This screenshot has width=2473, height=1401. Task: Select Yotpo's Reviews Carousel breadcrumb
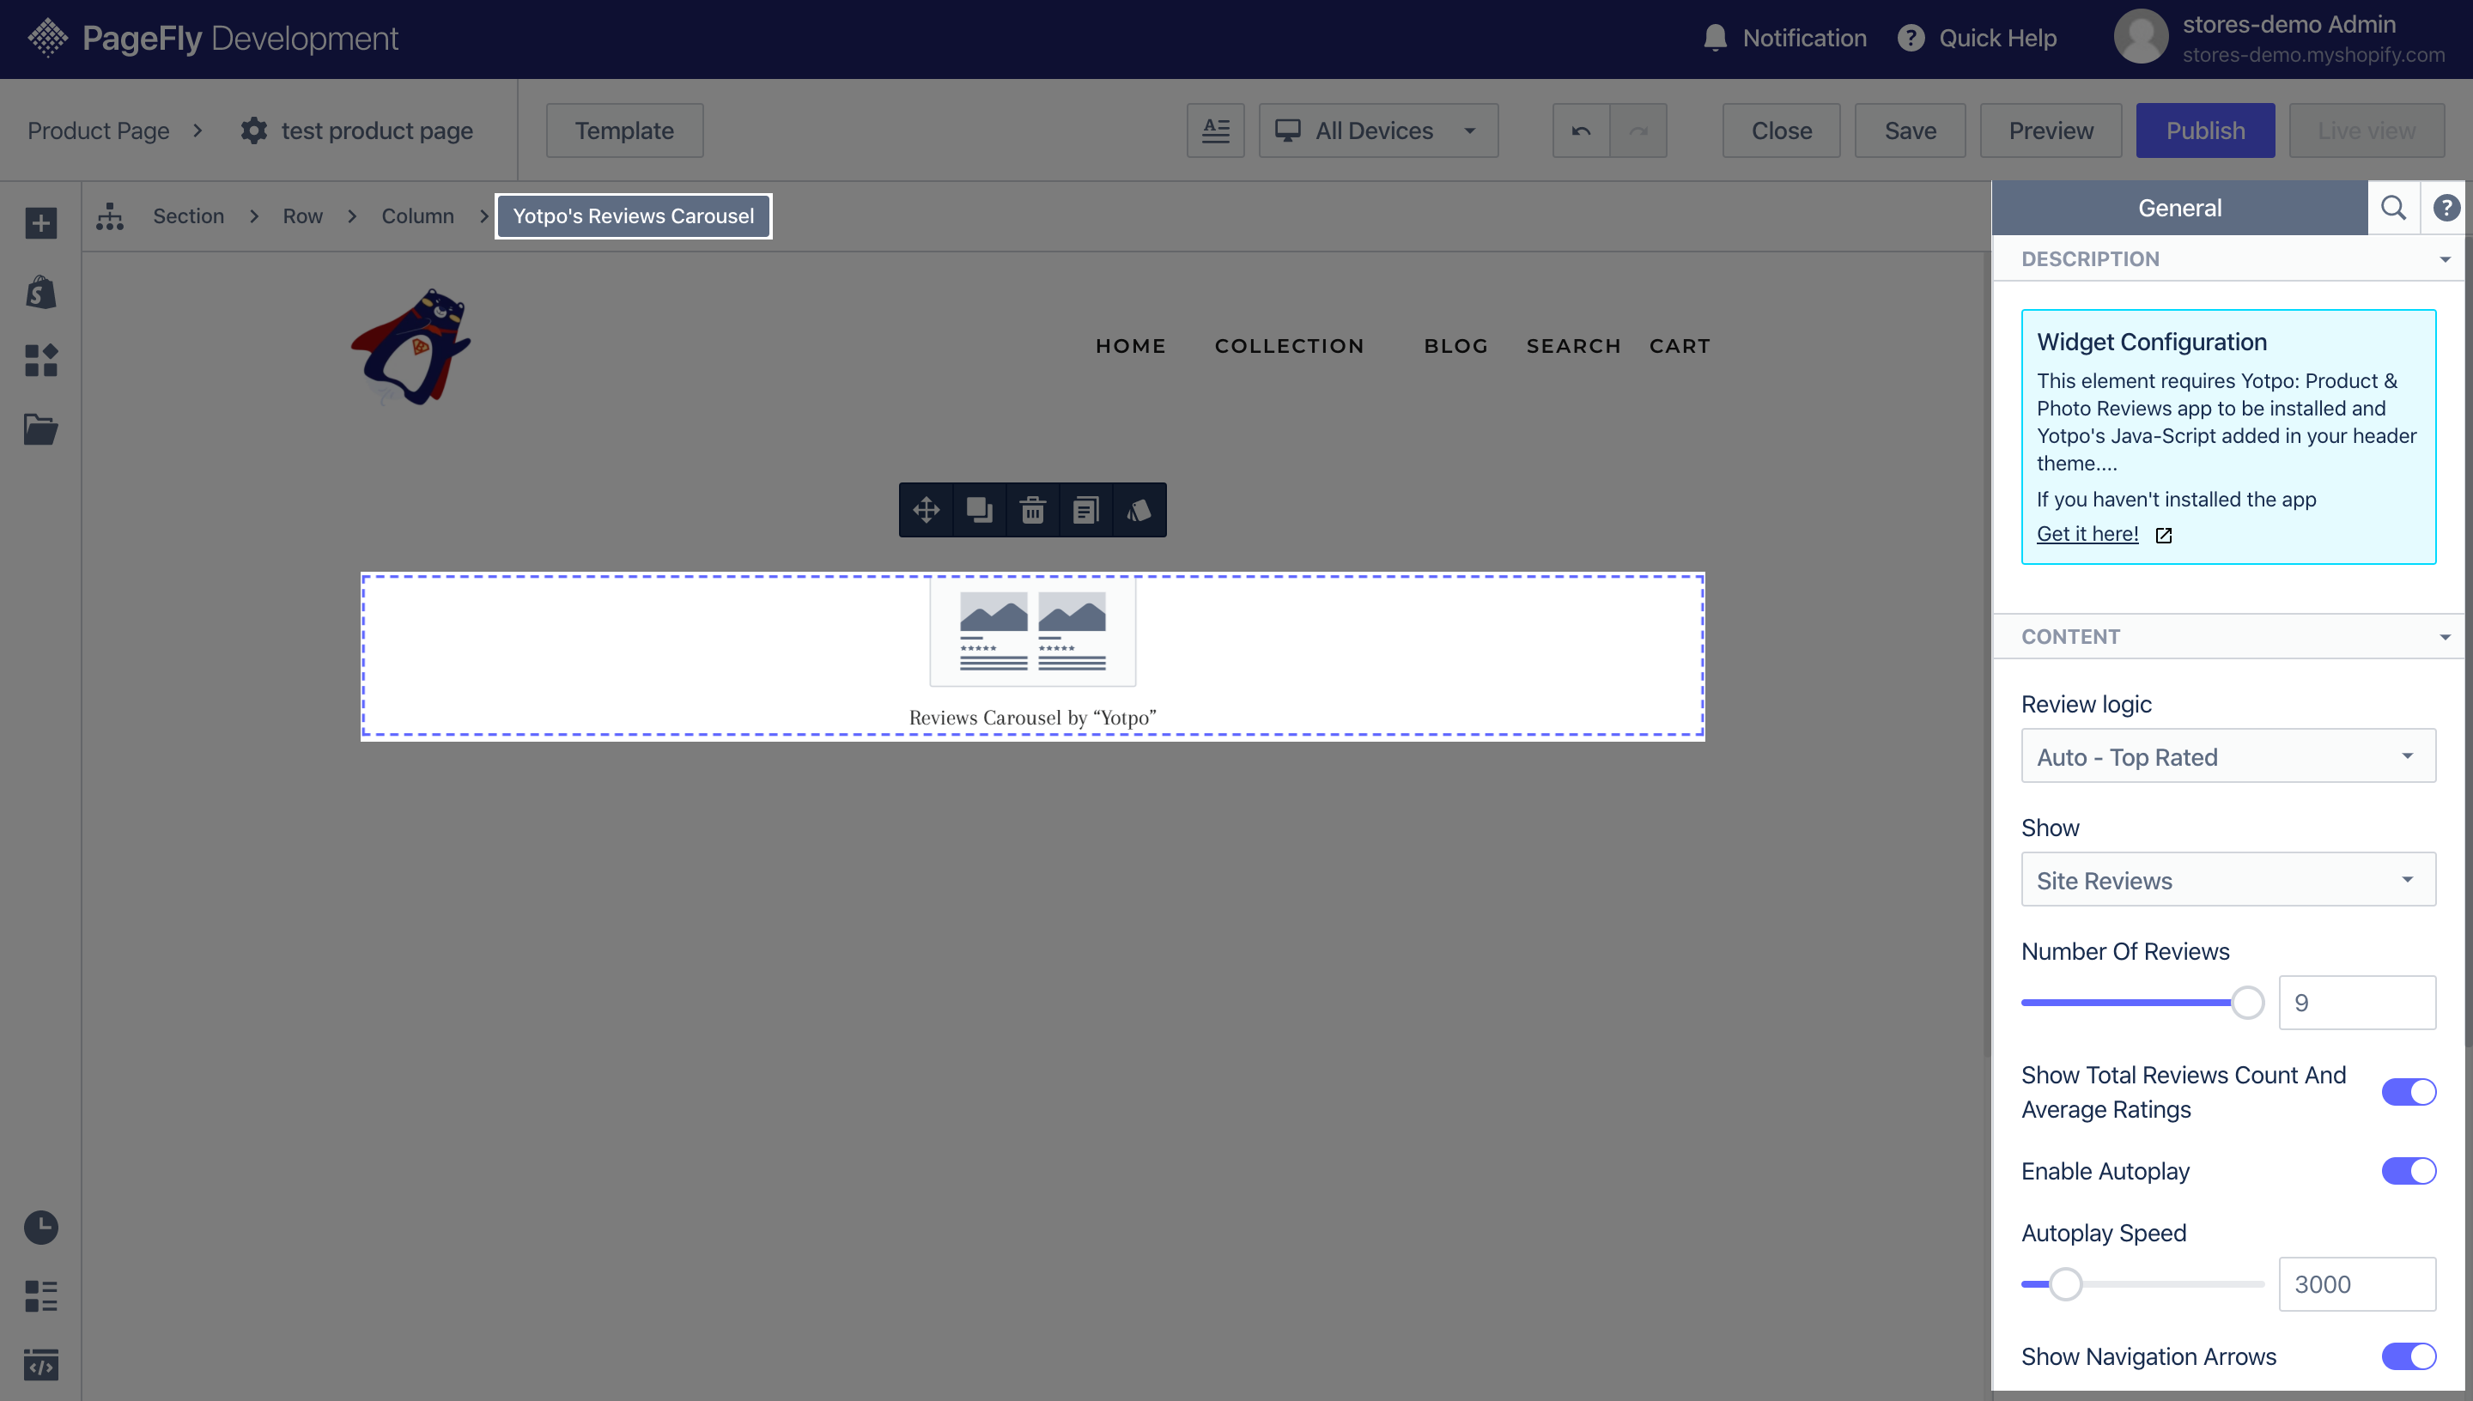633,215
